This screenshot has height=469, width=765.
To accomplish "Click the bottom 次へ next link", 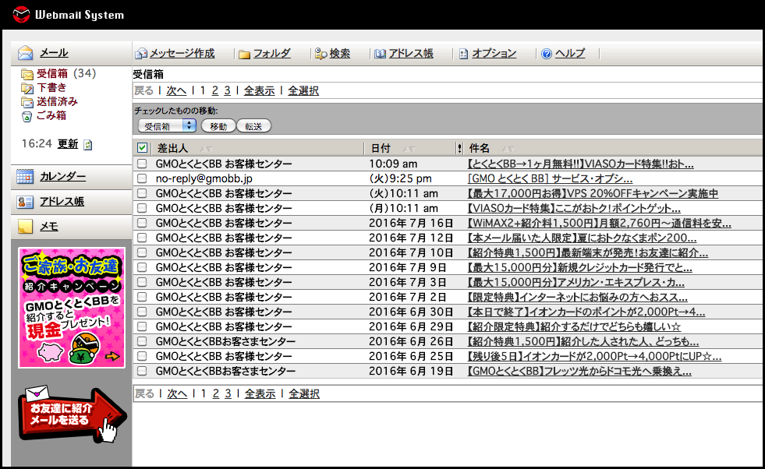I will click(x=177, y=394).
